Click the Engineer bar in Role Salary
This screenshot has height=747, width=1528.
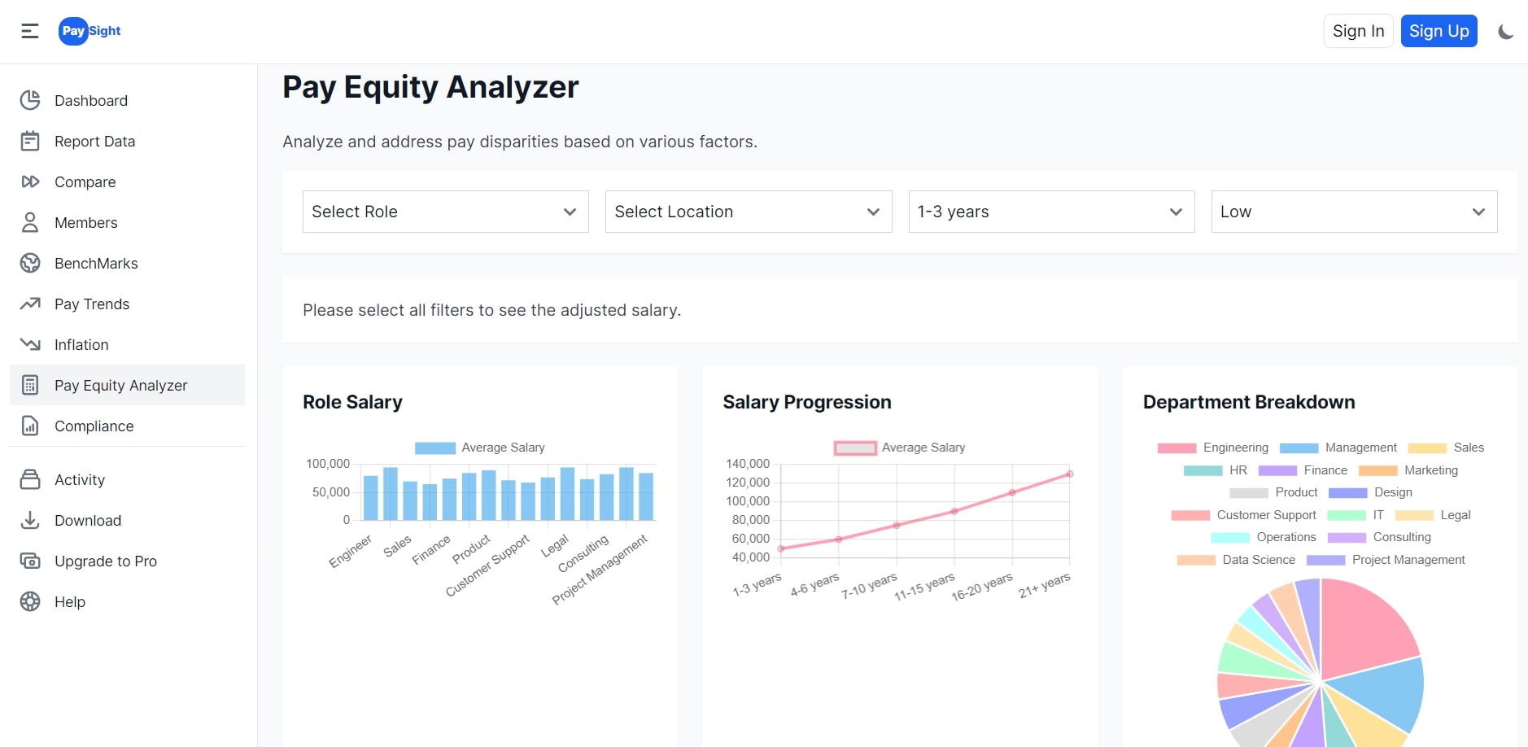click(x=370, y=498)
